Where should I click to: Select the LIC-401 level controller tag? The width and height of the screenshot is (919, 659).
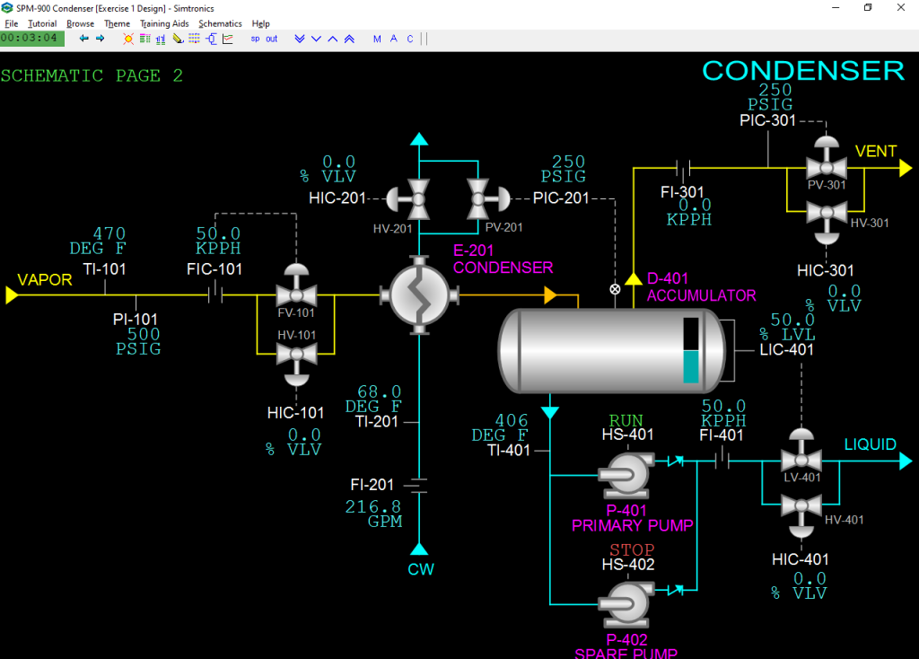pyautogui.click(x=786, y=349)
